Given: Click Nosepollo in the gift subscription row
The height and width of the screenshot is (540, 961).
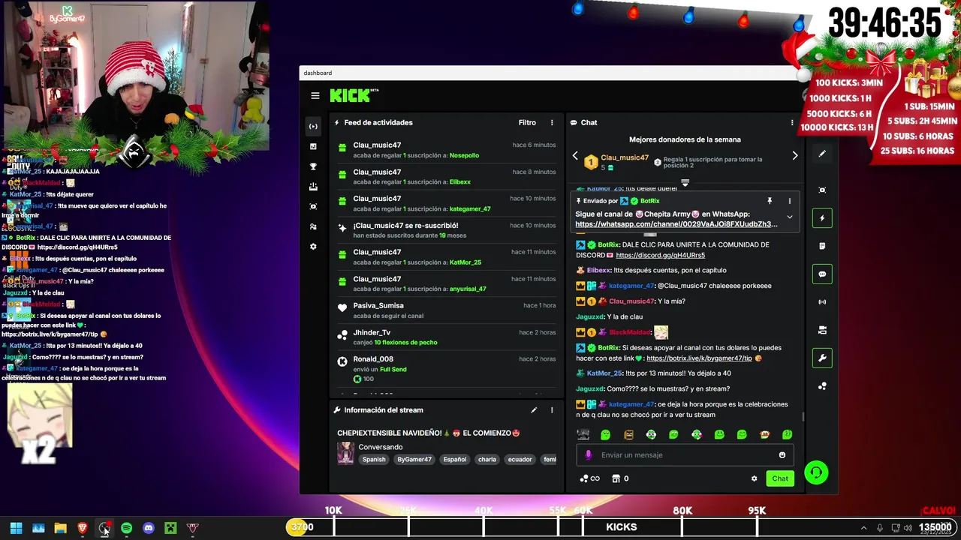Looking at the screenshot, I should tap(464, 155).
